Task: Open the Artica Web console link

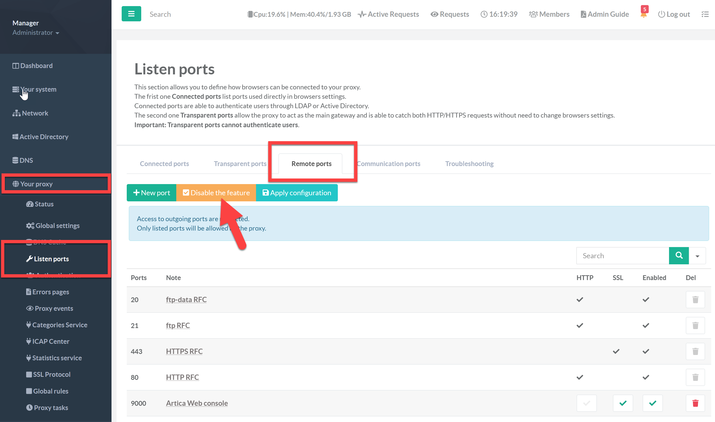Action: click(197, 403)
